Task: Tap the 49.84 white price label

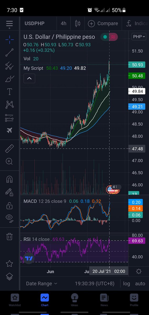Action: (x=137, y=91)
